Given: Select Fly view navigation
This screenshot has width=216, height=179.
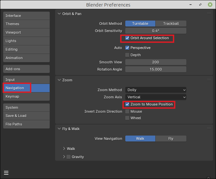Looking at the screenshot, I should pos(171,138).
